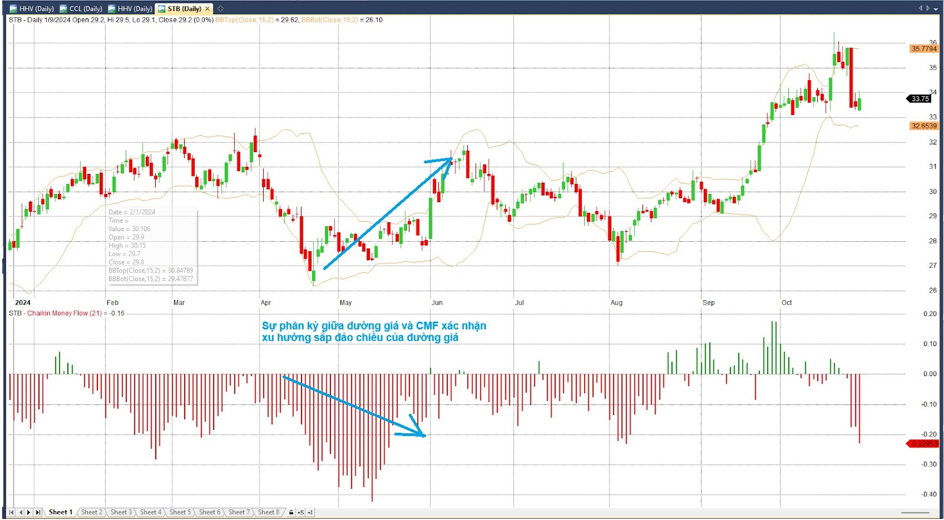The image size is (944, 520).
Task: Click the Apr label on the date axis
Action: click(265, 302)
